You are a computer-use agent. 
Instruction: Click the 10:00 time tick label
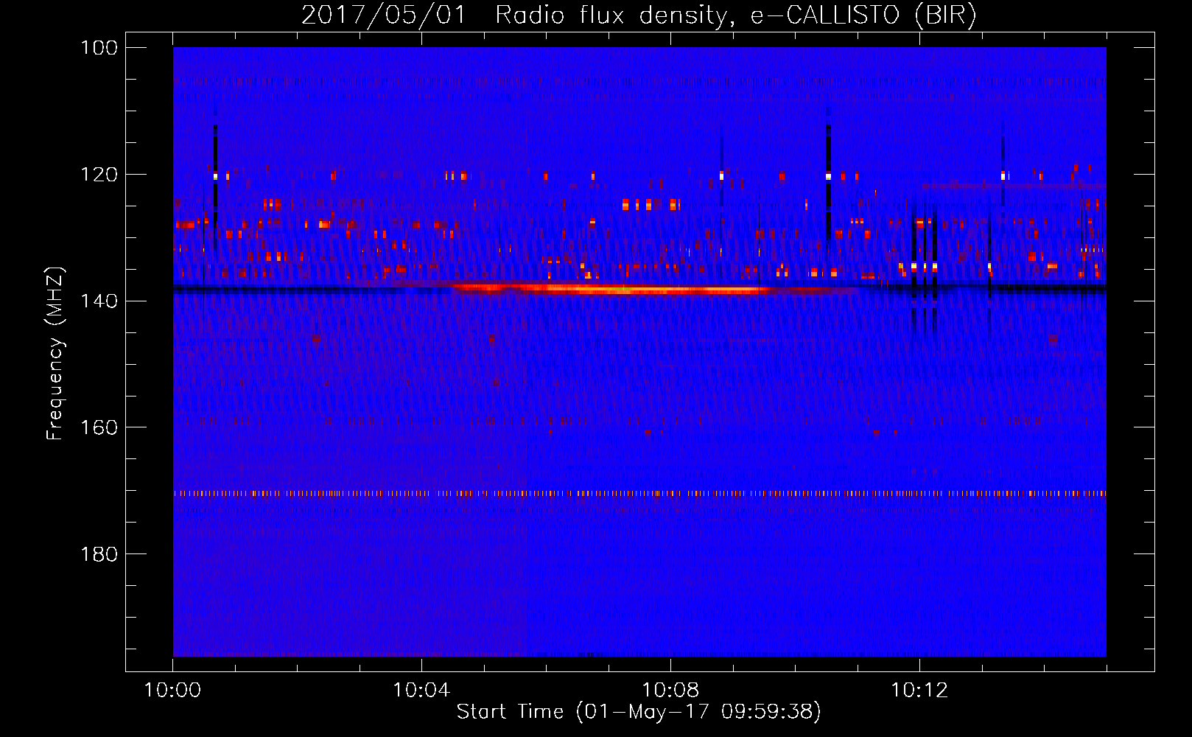click(172, 691)
